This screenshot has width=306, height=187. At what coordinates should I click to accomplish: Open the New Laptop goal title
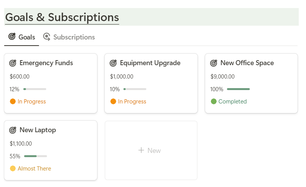(x=37, y=130)
